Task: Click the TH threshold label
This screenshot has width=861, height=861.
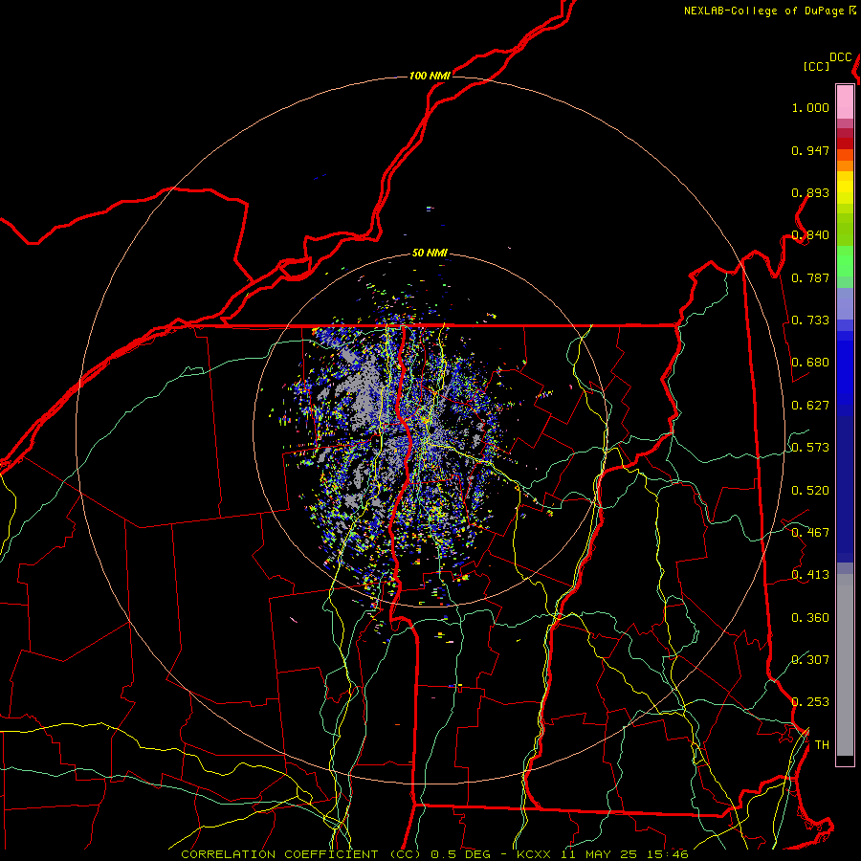Action: tap(822, 745)
